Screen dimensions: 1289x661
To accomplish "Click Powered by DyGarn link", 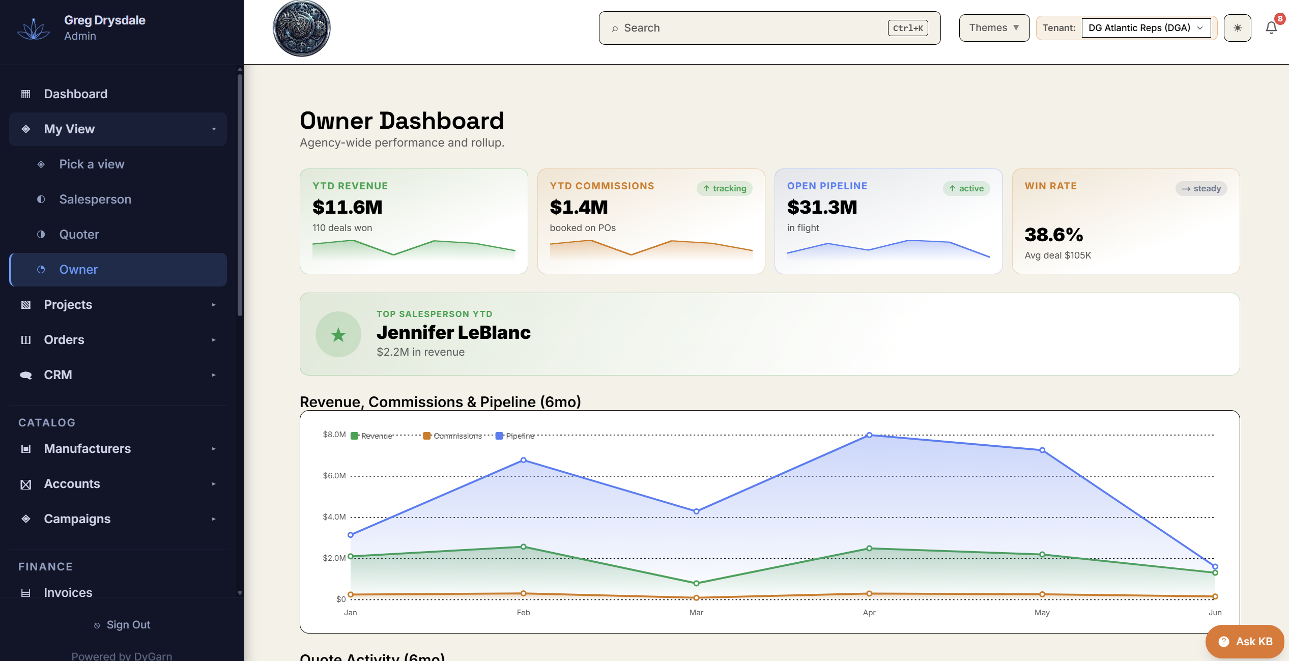I will (122, 656).
